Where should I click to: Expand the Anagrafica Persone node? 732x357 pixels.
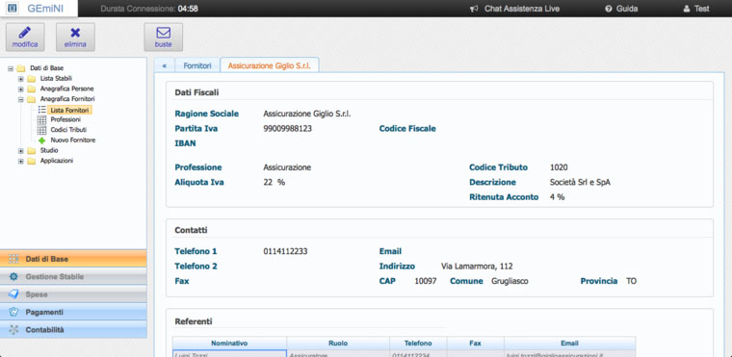[x=20, y=89]
